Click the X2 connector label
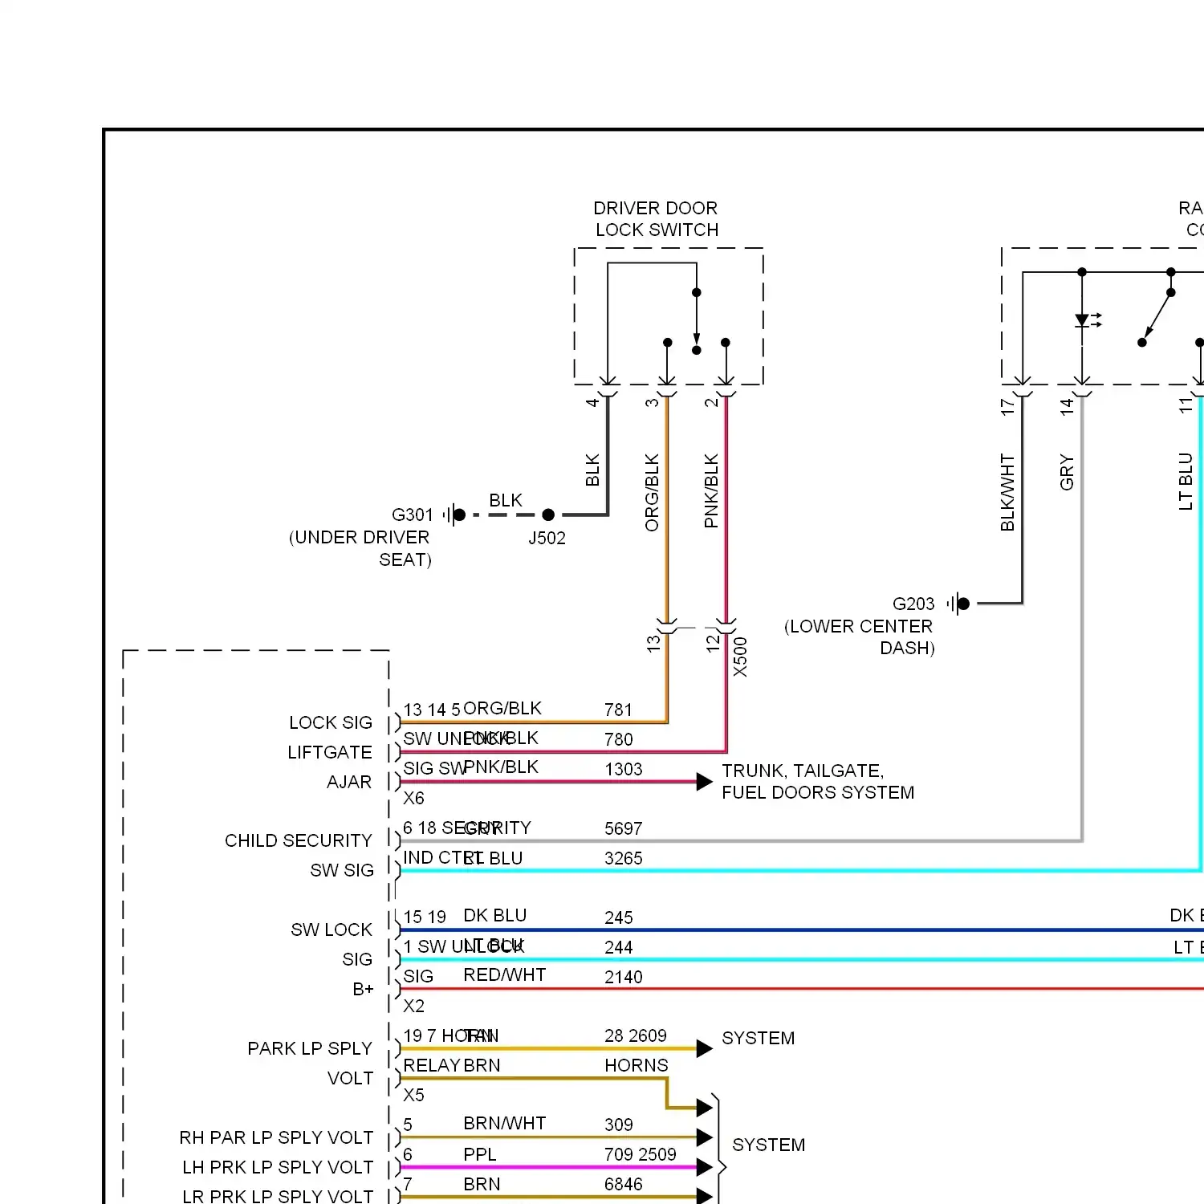 click(x=413, y=1006)
